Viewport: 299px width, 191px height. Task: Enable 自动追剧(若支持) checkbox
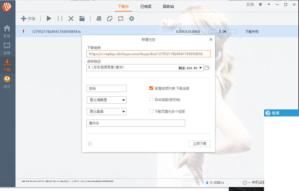click(151, 100)
